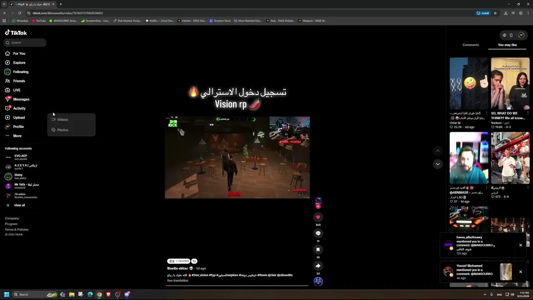Open Mr Tefa following account

coord(22,186)
